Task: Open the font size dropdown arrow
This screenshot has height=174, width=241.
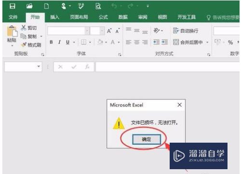Action: coord(102,31)
